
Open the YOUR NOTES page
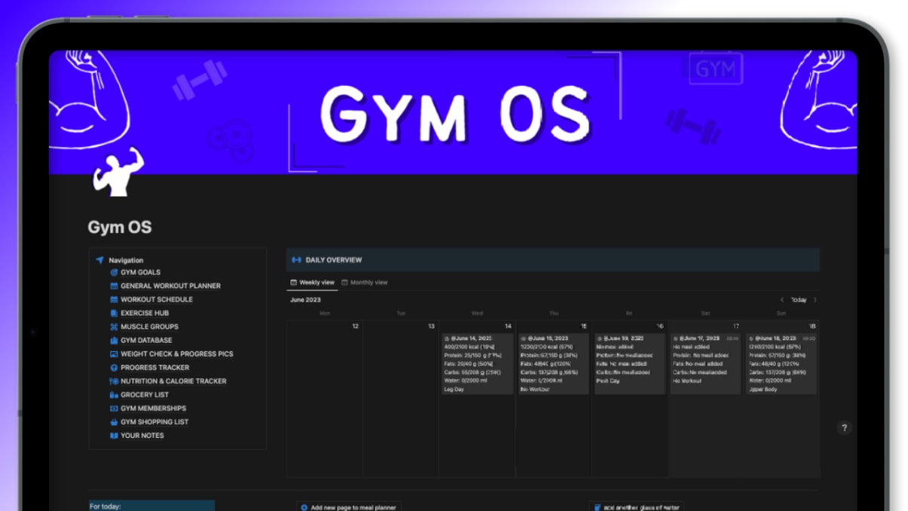[142, 436]
